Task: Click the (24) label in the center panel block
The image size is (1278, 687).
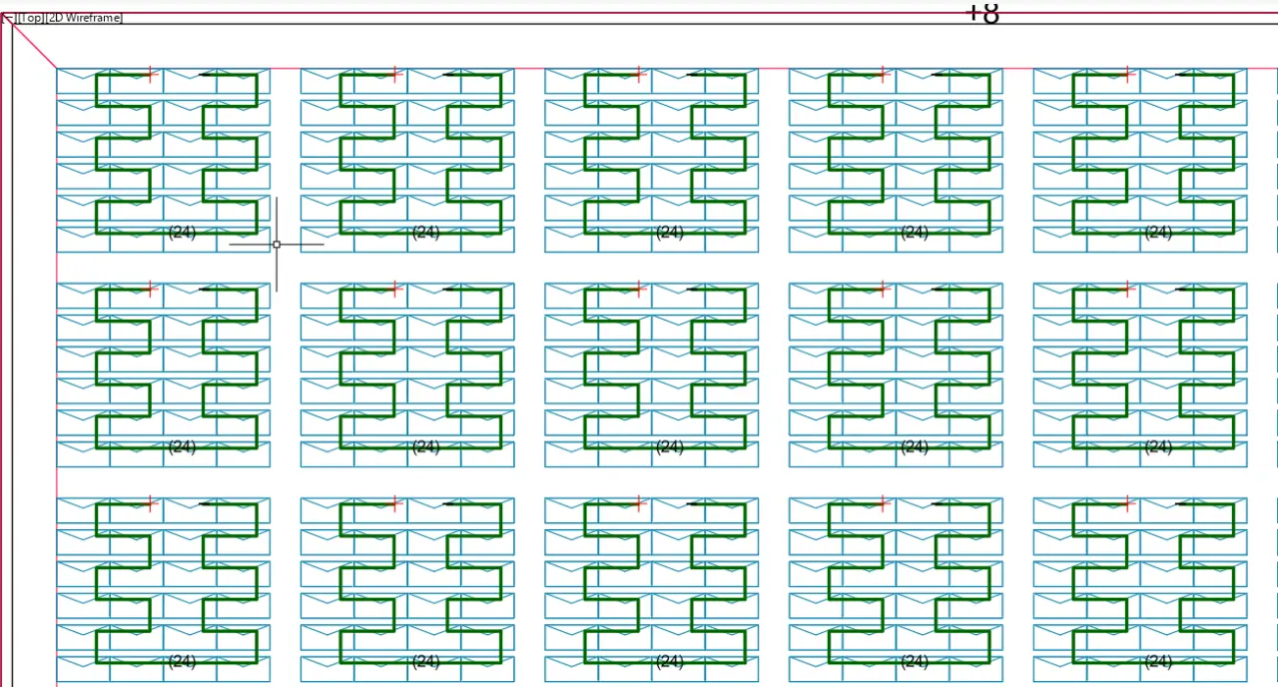Action: click(x=670, y=446)
